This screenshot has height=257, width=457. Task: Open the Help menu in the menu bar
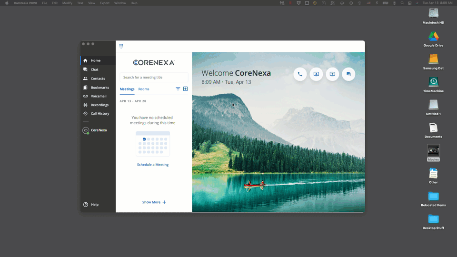[134, 3]
